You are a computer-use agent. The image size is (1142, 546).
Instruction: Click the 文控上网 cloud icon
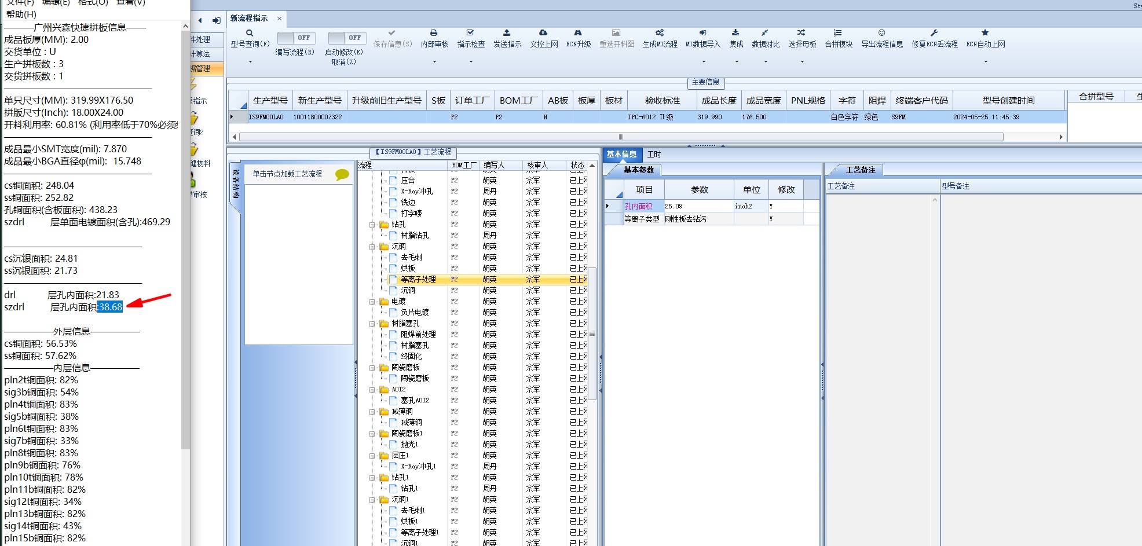[x=543, y=33]
